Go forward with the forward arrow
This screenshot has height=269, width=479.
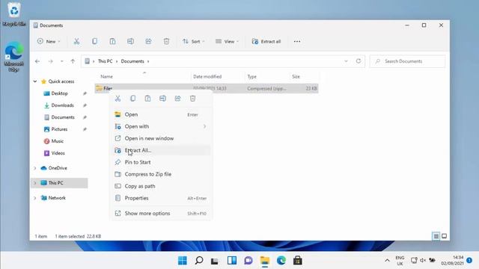tap(50, 61)
